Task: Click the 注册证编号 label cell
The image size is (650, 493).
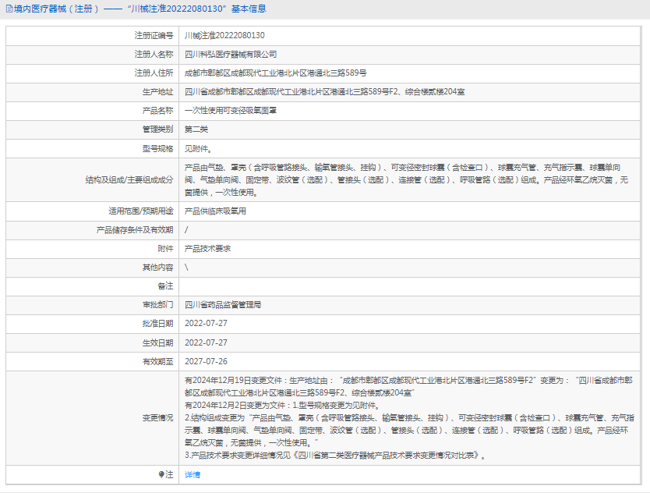Action: (x=93, y=36)
